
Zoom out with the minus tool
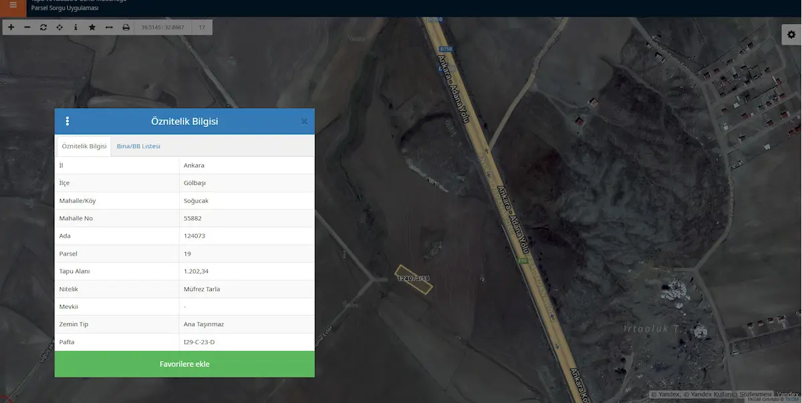point(27,27)
